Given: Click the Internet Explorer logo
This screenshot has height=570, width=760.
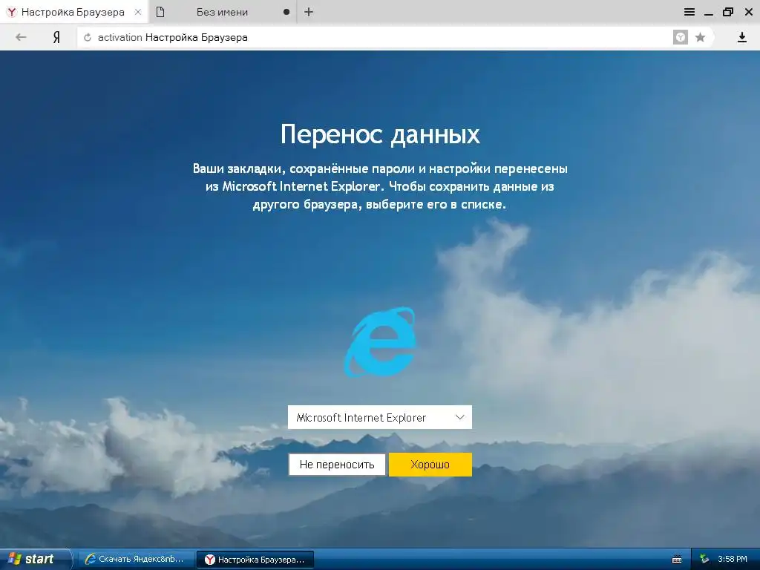Looking at the screenshot, I should [x=380, y=341].
